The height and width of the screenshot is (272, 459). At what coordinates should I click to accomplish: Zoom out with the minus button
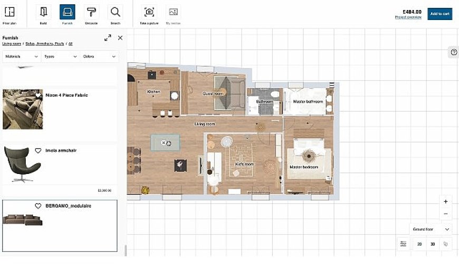(445, 214)
